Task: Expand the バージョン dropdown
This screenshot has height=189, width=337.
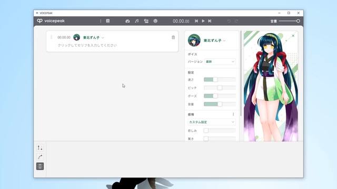Action: pos(220,62)
